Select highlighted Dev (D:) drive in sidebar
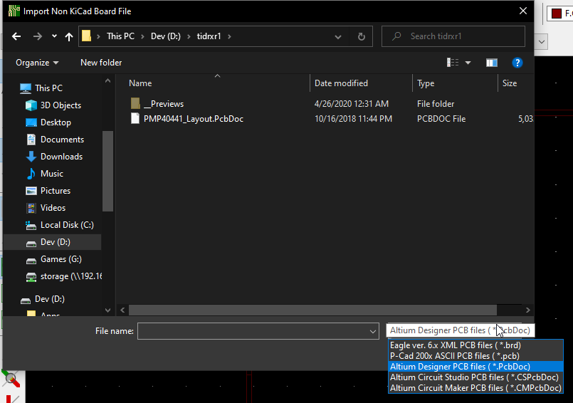Viewport: 573px width, 403px height. point(52,242)
